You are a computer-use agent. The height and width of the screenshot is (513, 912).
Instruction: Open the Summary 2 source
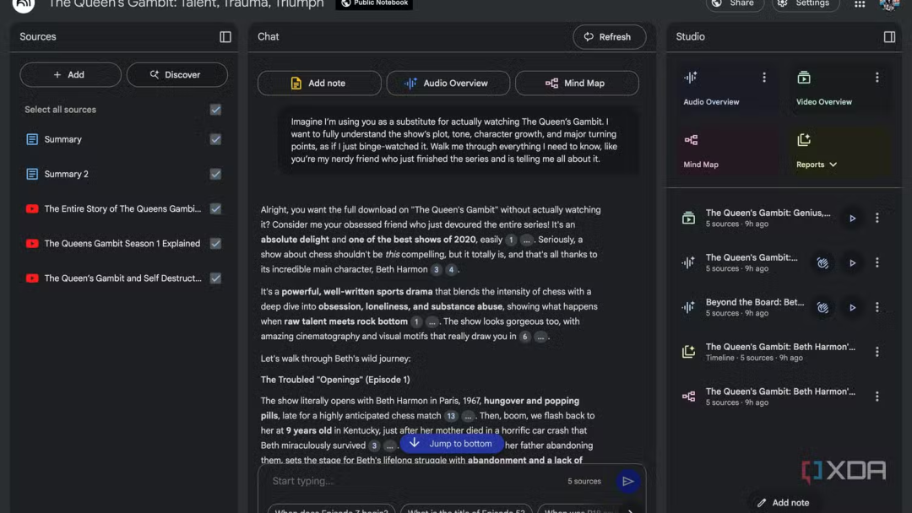67,175
